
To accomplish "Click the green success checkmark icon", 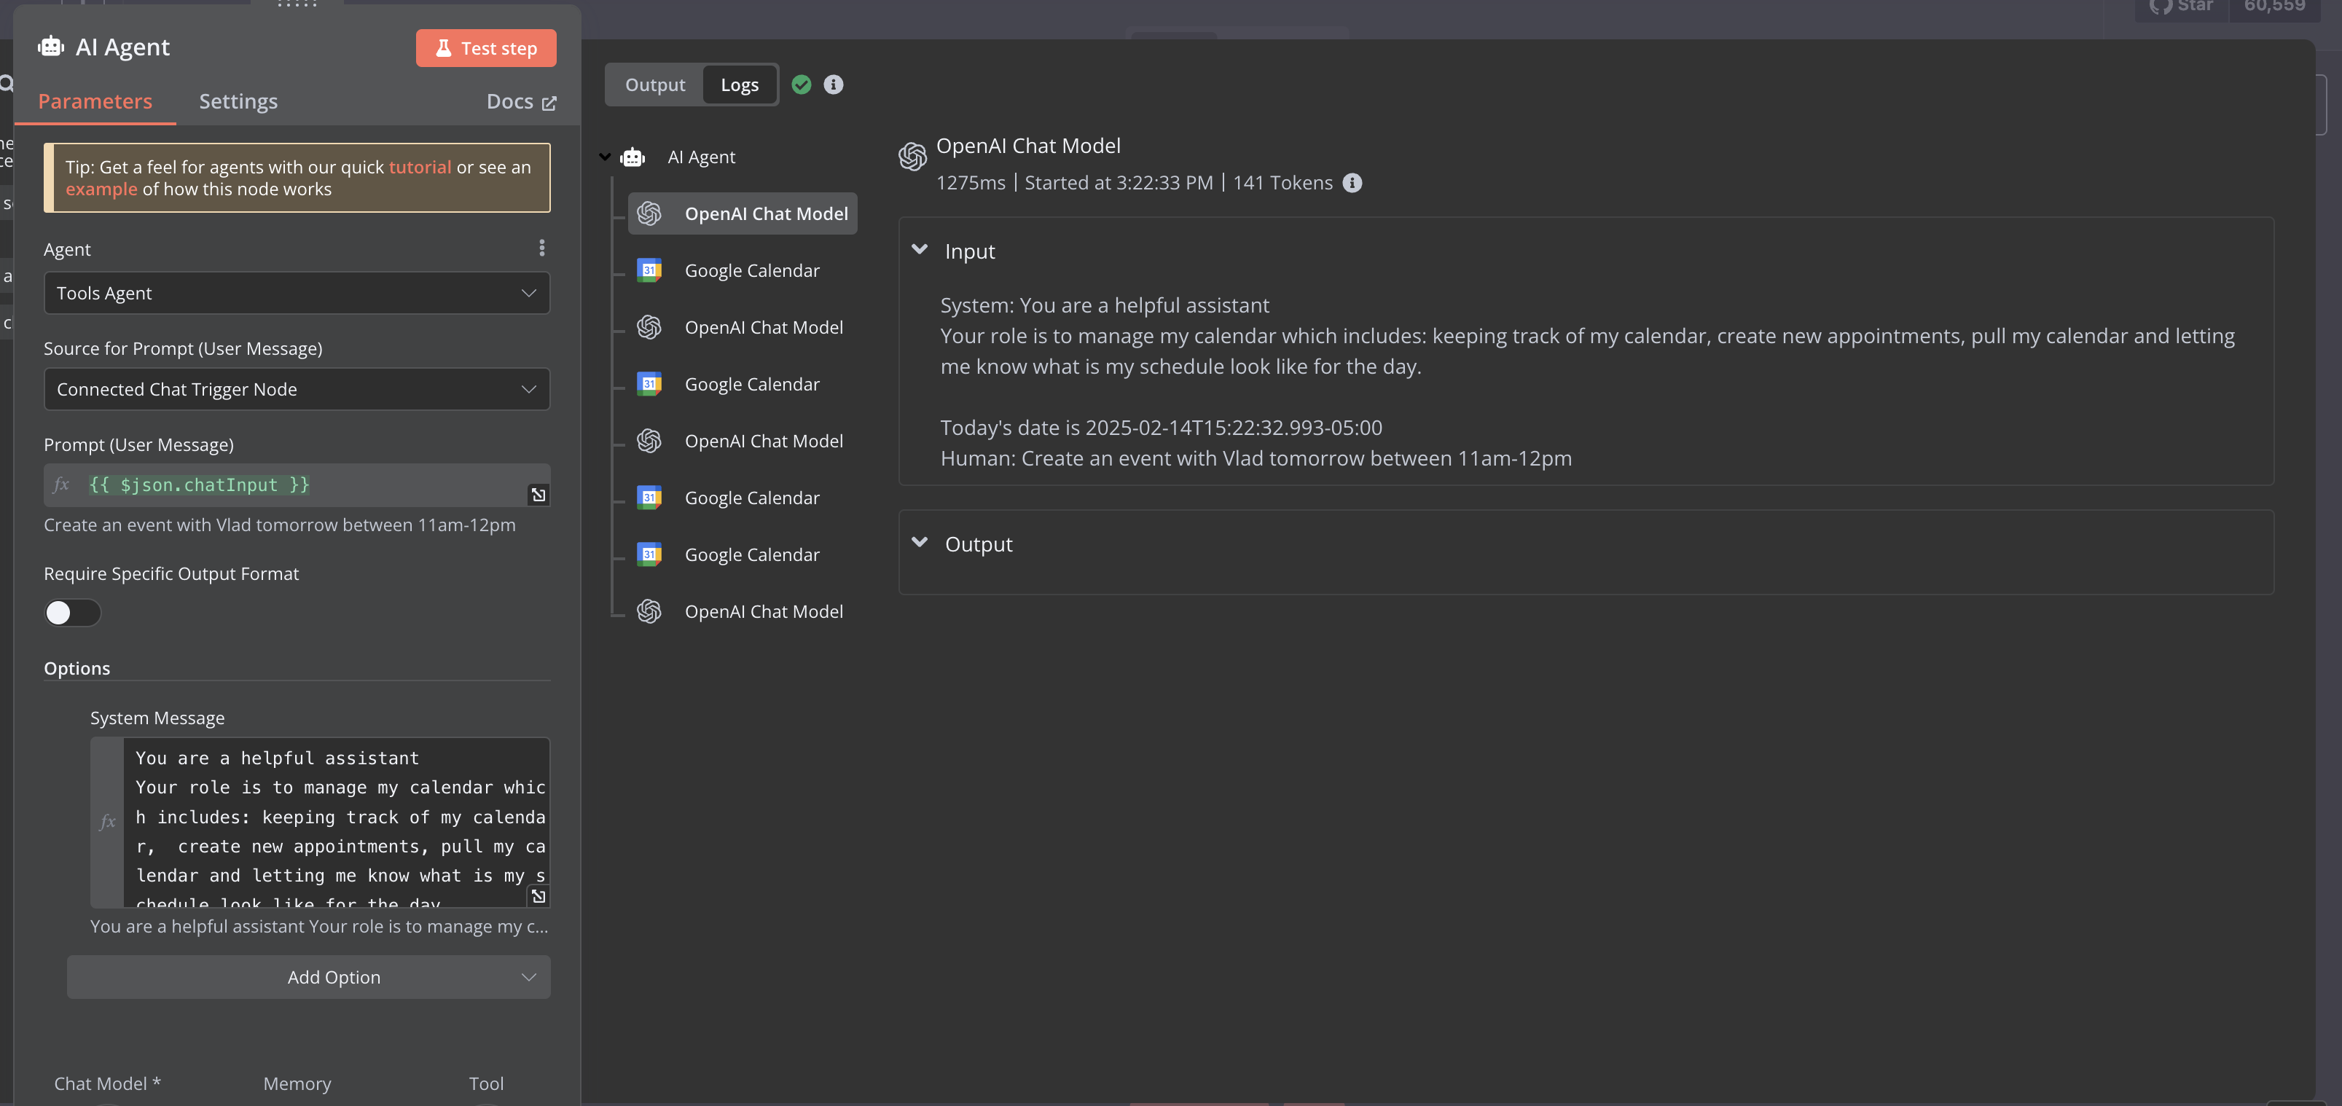I will click(801, 85).
